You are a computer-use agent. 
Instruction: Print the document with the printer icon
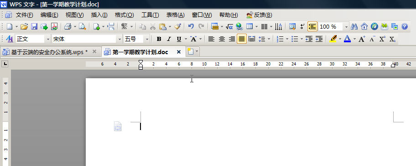tap(68, 26)
